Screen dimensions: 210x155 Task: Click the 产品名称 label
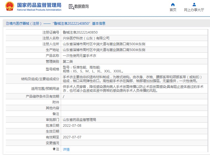pyautogui.click(x=52, y=55)
